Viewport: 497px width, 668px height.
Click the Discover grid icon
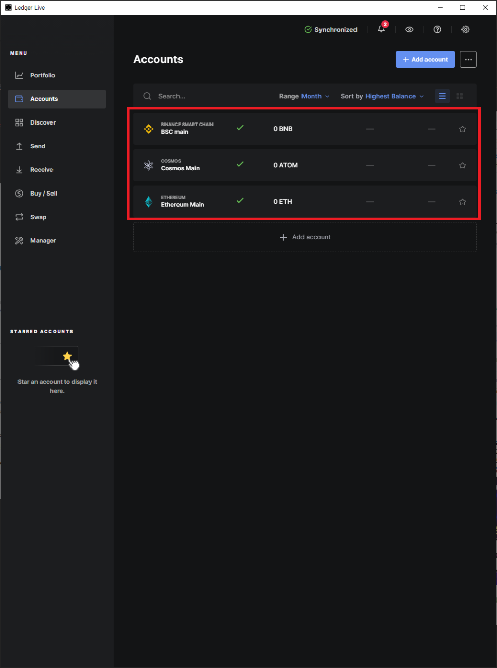click(19, 122)
